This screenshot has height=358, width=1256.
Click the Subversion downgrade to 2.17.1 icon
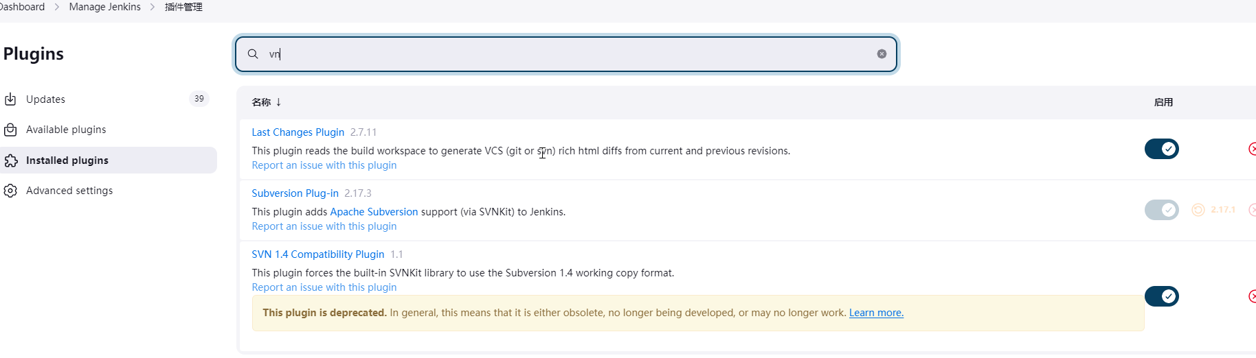pos(1198,210)
